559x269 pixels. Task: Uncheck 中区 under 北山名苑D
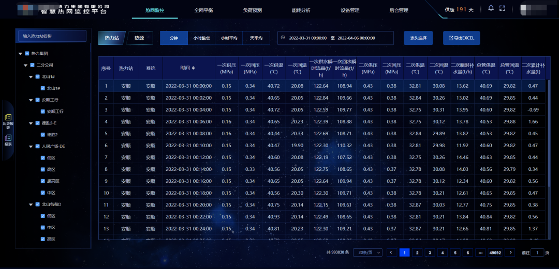tap(43, 228)
